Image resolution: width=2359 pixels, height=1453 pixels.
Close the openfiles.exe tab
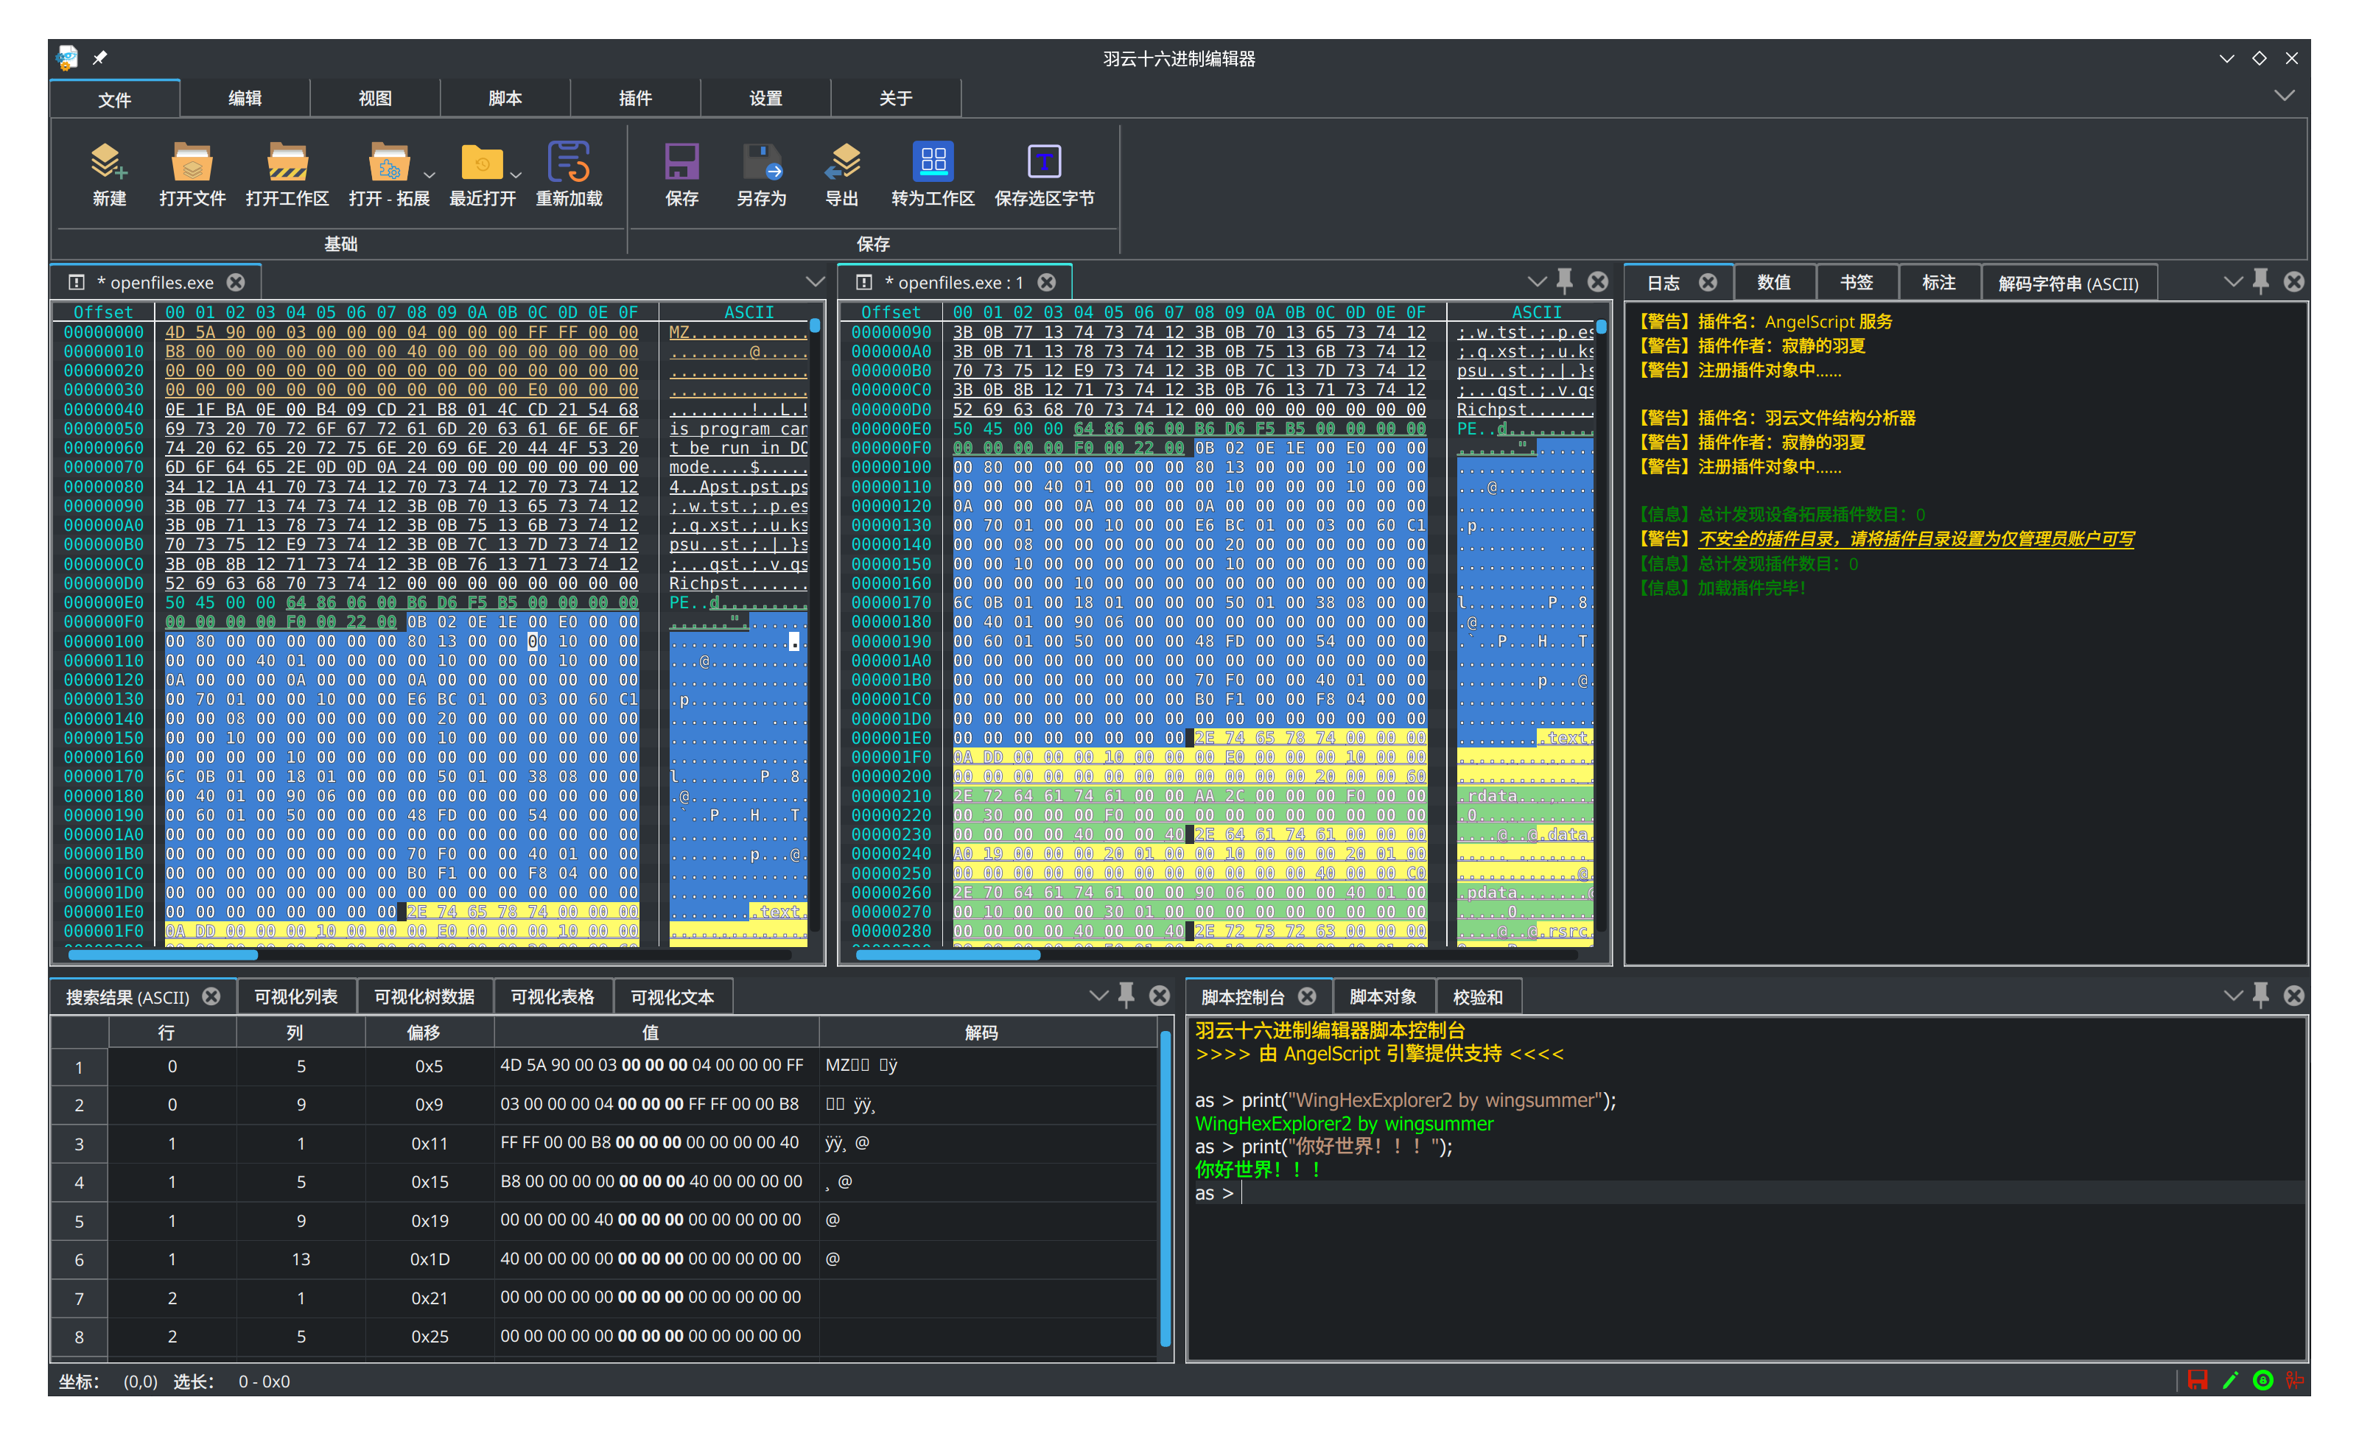236,283
